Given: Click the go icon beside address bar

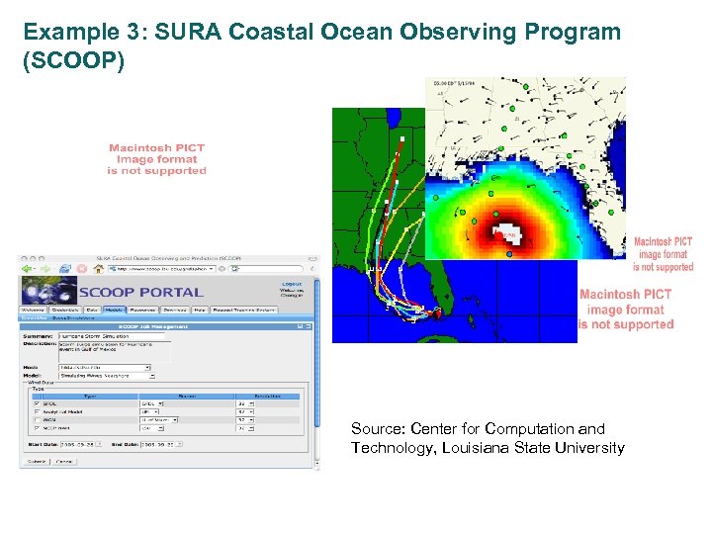Looking at the screenshot, I should pyautogui.click(x=222, y=269).
